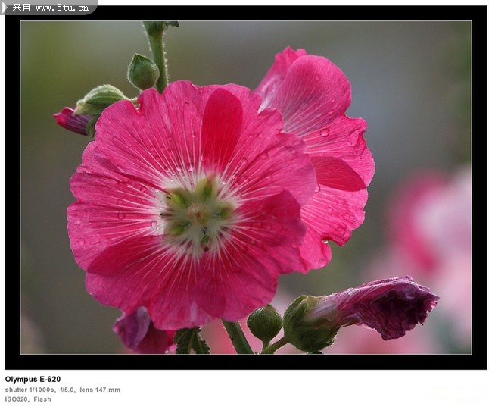Click the lens 147 mm text

pyautogui.click(x=100, y=390)
